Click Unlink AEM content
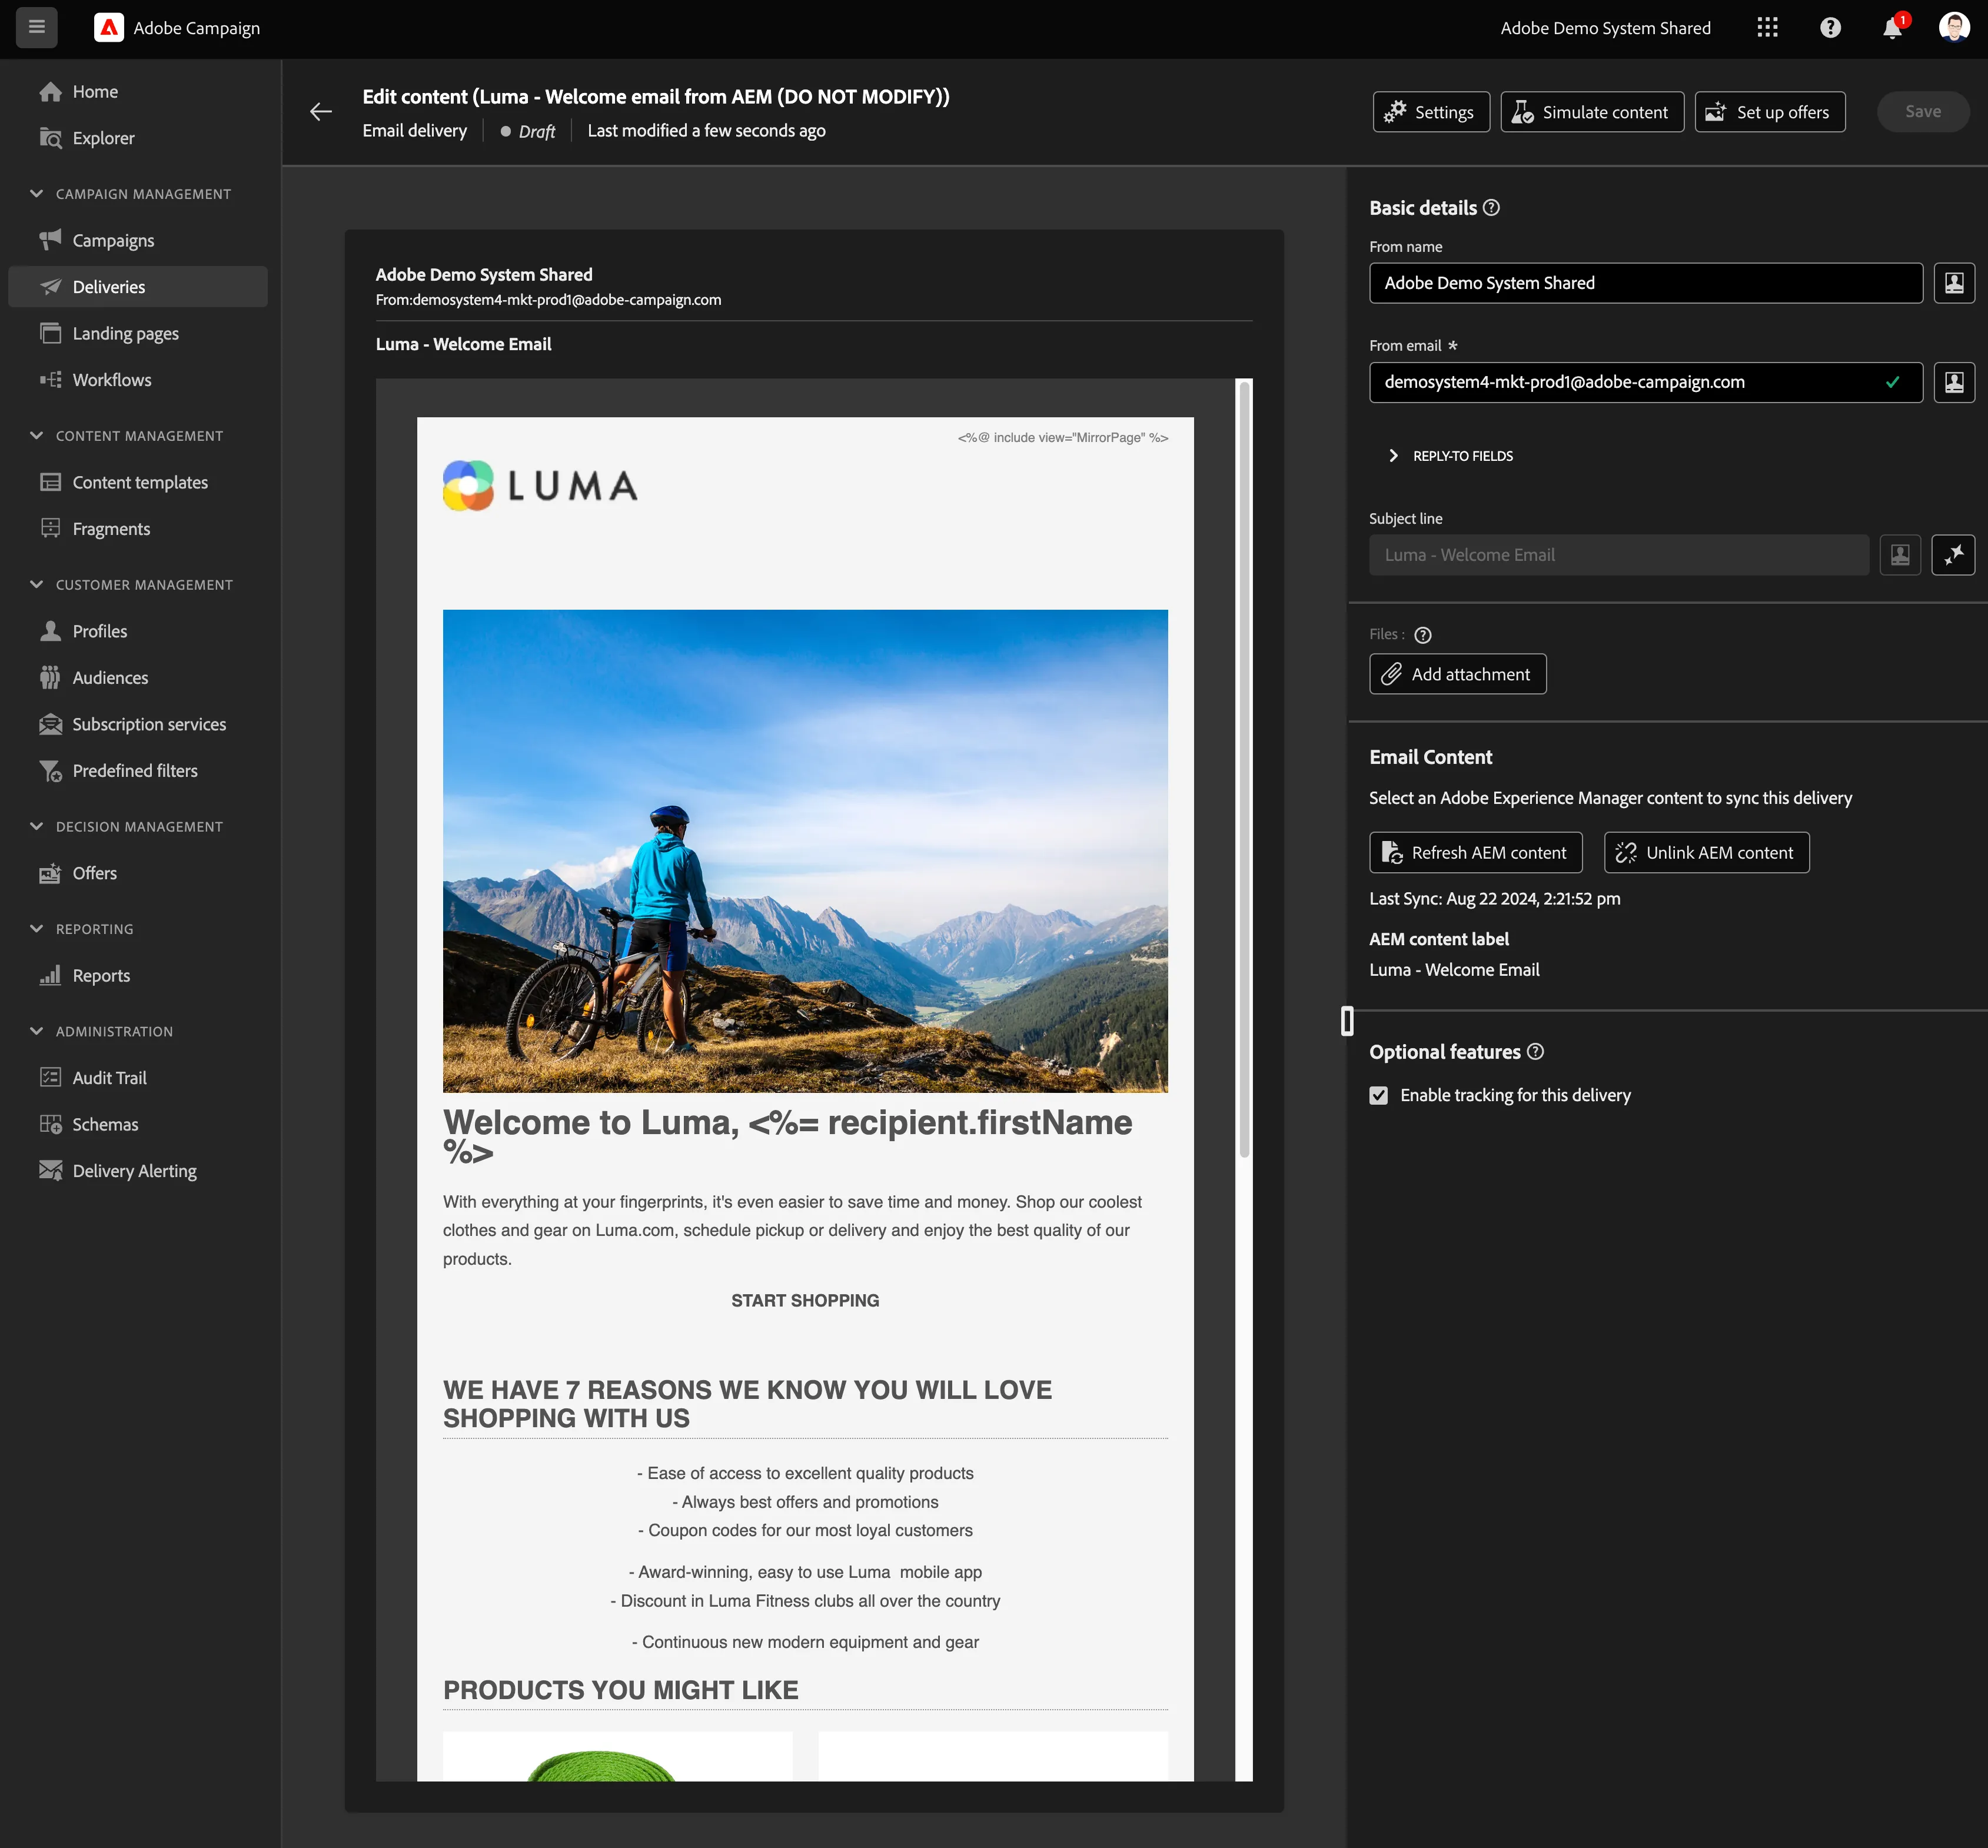The height and width of the screenshot is (1848, 1988). [x=1707, y=853]
